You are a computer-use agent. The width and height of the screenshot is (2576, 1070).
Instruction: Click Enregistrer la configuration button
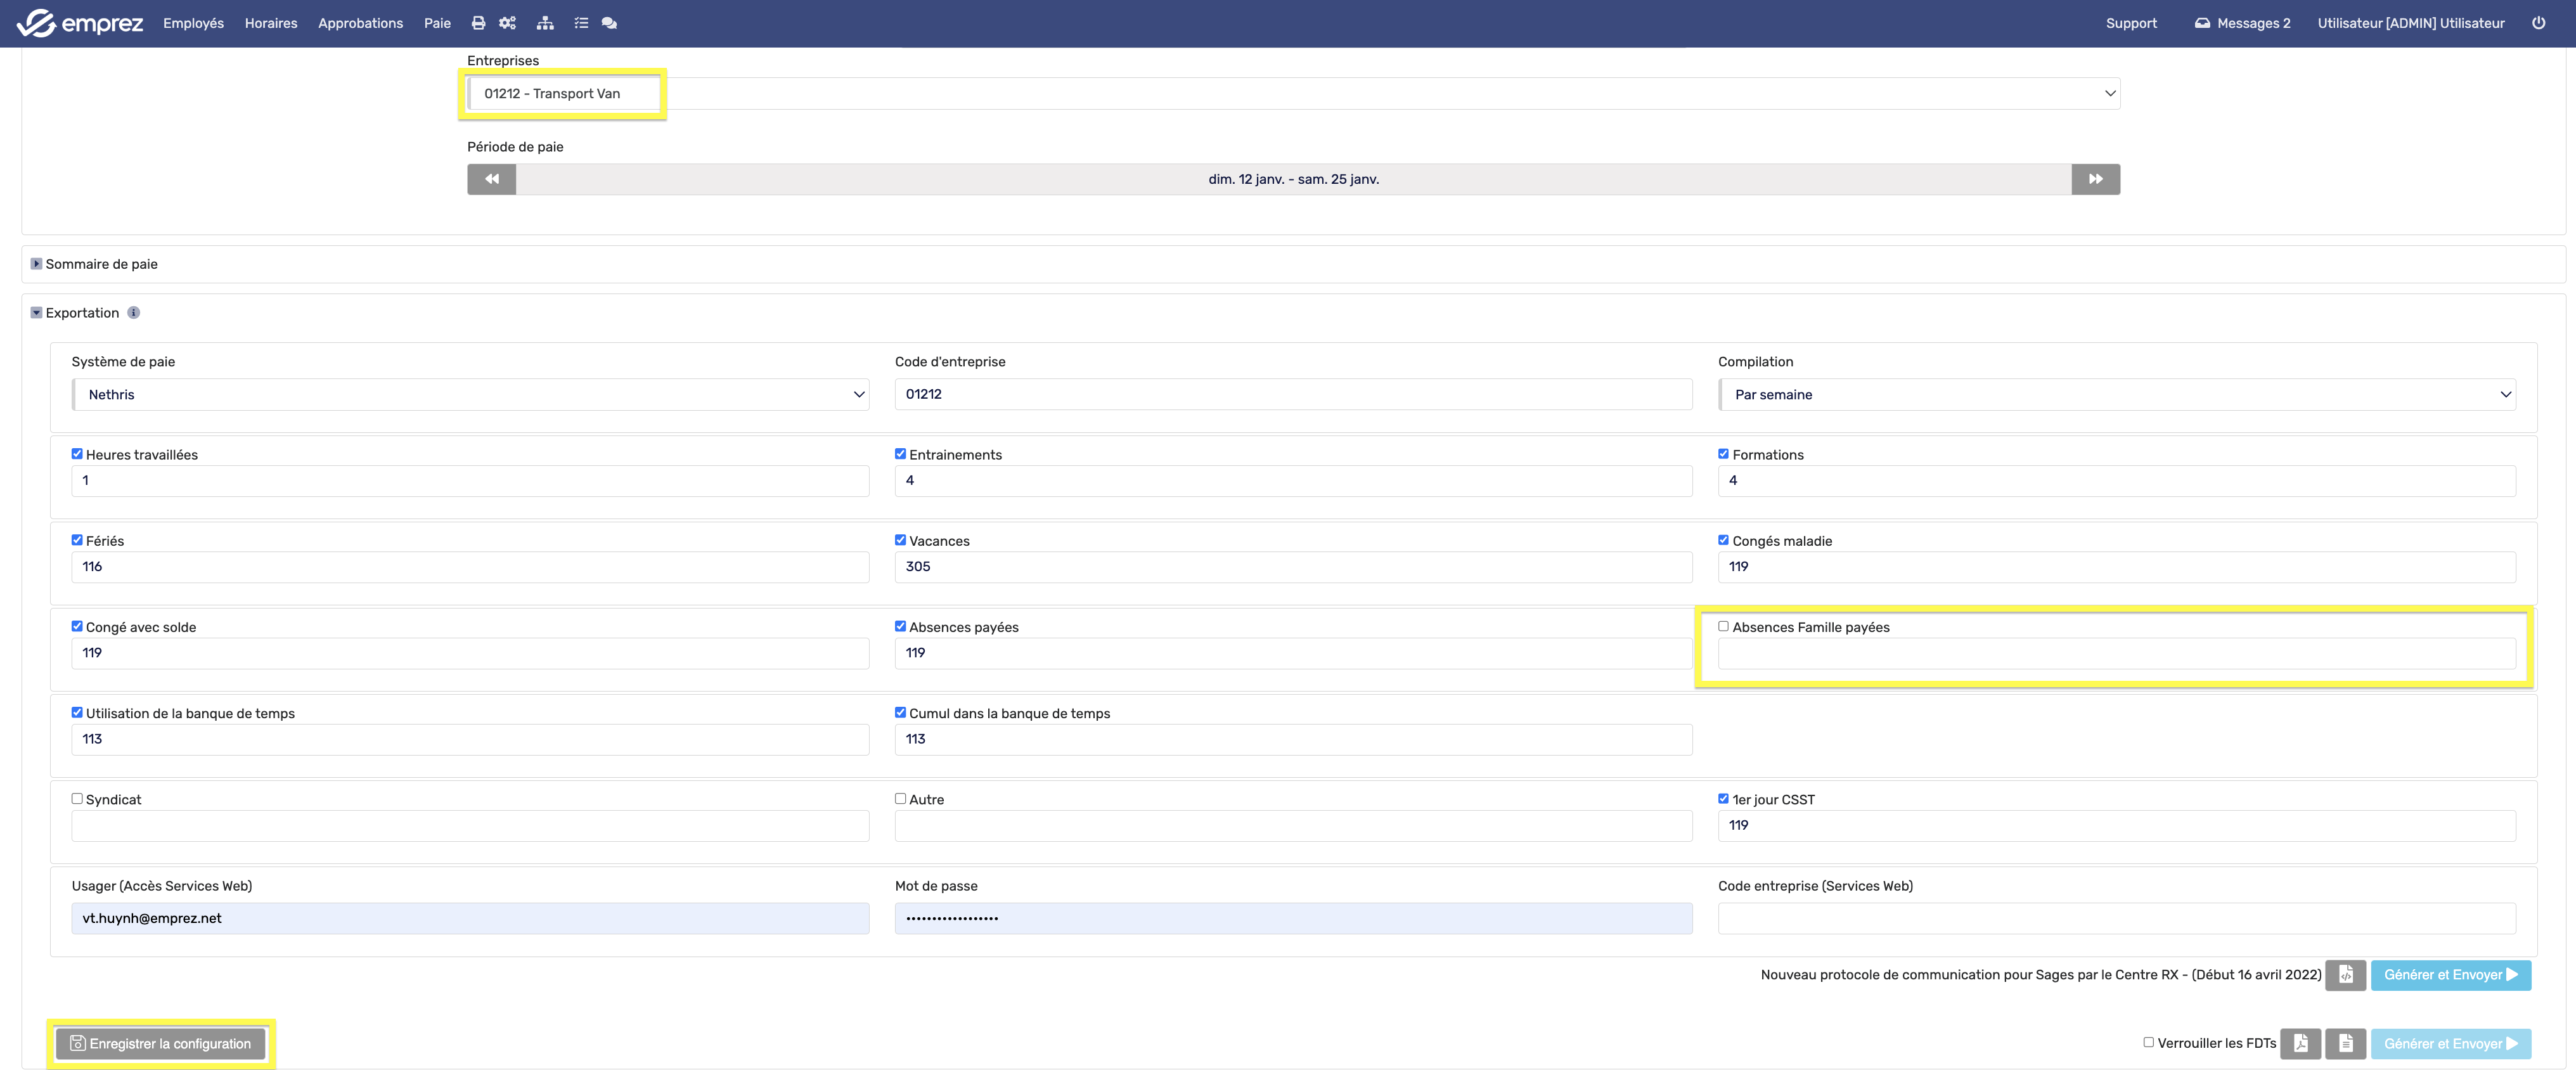(x=160, y=1043)
